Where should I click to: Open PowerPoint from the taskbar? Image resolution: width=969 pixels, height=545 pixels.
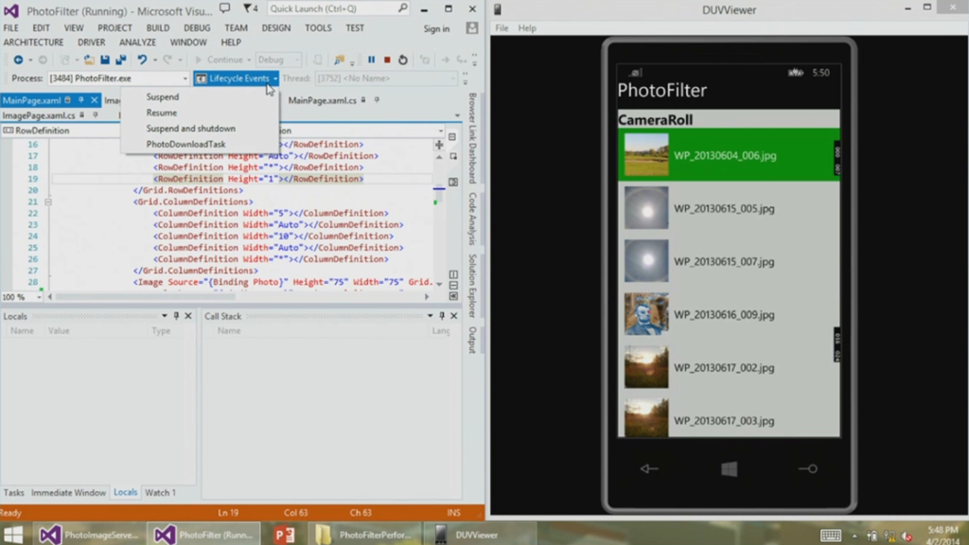point(285,535)
